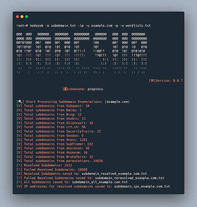The width and height of the screenshot is (197, 207).
Task: Click the 'Total subdomains from Subfinder: 632' line
Action: click(x=55, y=144)
